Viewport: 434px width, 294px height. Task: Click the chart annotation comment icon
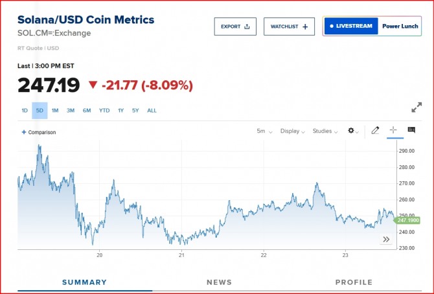pos(411,131)
